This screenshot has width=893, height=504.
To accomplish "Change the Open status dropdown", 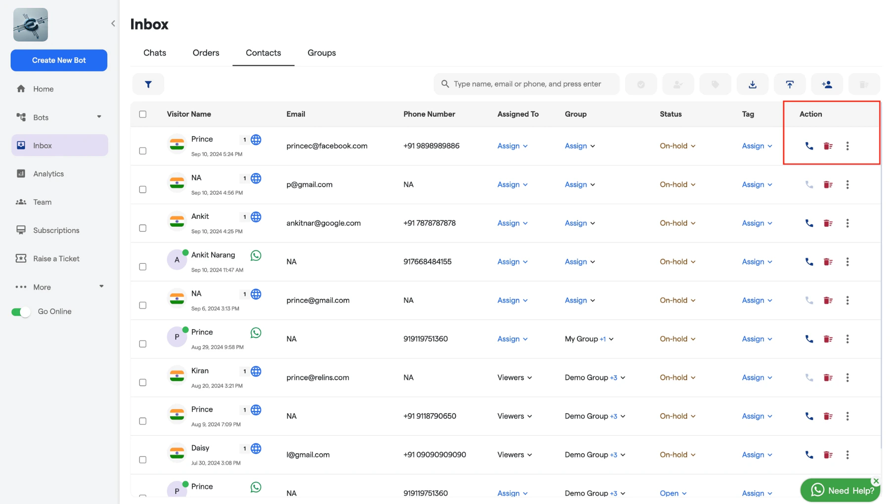I will point(673,493).
